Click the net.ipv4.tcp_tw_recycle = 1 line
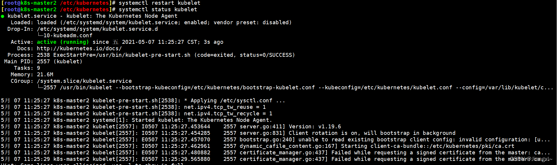The width and height of the screenshot is (557, 165). click(228, 114)
